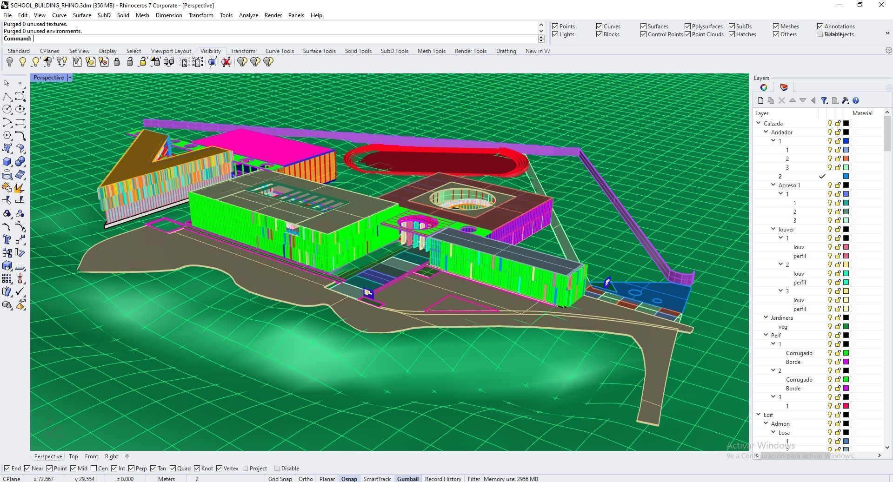Create a new layer in Layers panel
This screenshot has width=893, height=482.
(760, 100)
